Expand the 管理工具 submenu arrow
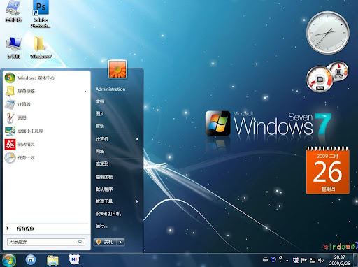 tap(137, 201)
